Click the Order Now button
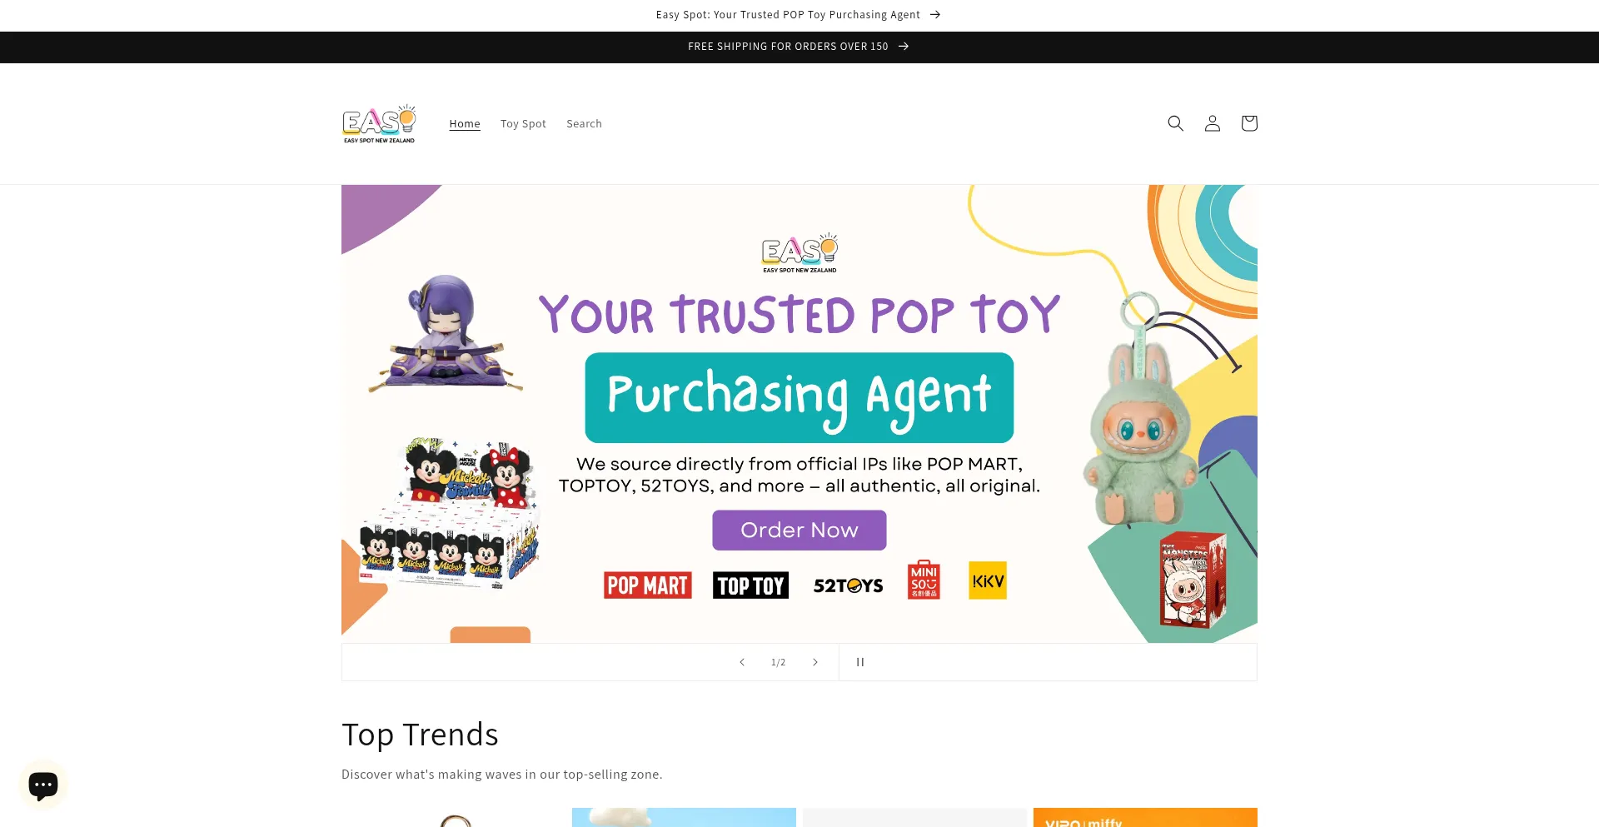1599x827 pixels. click(799, 530)
